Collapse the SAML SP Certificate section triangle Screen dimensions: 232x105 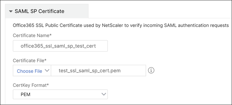[x=11, y=11]
